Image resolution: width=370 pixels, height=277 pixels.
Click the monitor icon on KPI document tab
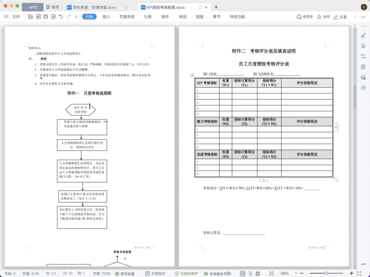click(200, 7)
